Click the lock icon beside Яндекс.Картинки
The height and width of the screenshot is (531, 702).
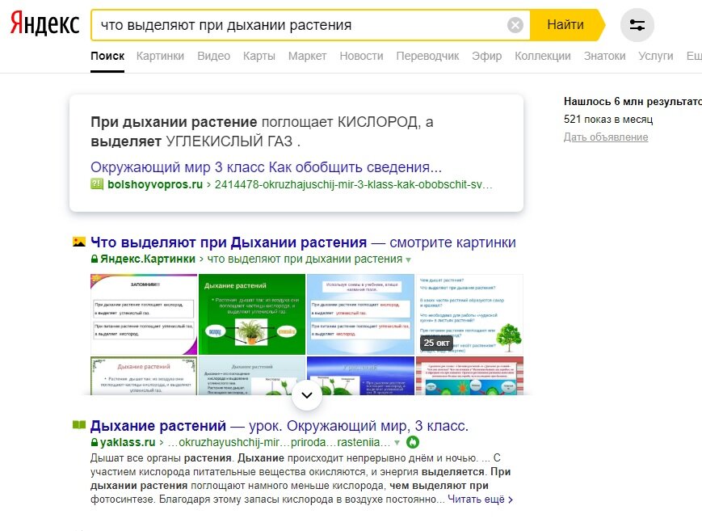pos(95,259)
